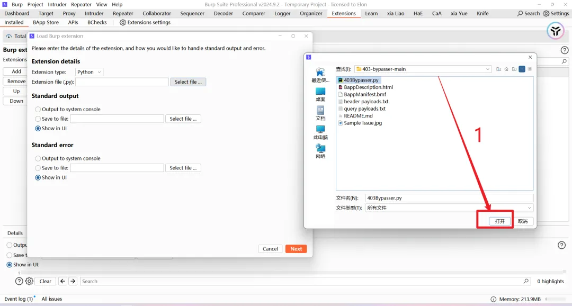
Task: Click settings gear beside the bottom Clear button
Action: point(29,281)
